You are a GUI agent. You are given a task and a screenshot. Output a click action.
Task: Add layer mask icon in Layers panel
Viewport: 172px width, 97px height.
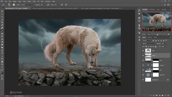156,95
